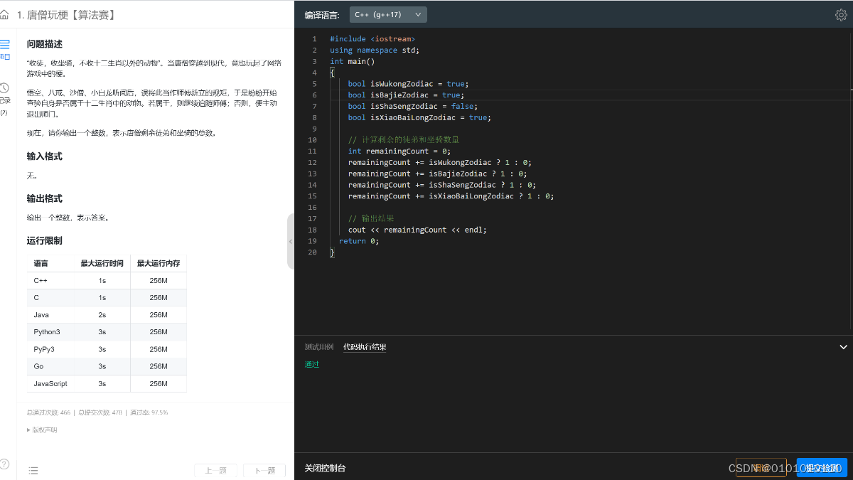This screenshot has width=853, height=480.
Task: Go to the home icon beside the problem title
Action: tap(4, 14)
